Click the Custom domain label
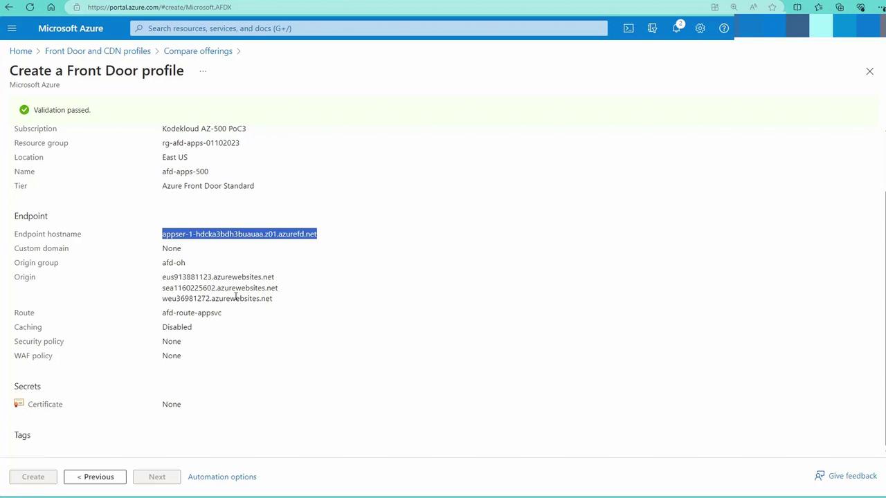This screenshot has height=498, width=886. pyautogui.click(x=42, y=248)
